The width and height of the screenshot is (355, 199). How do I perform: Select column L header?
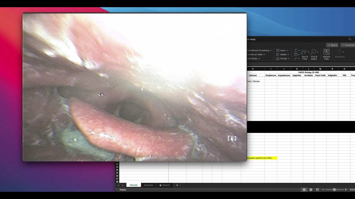pos(308,69)
